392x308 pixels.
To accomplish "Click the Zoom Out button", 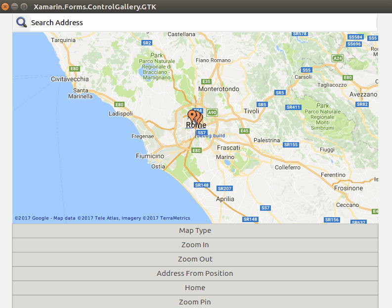I will (195, 259).
